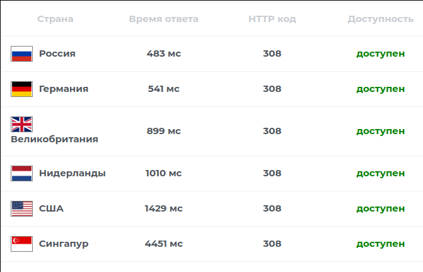Click the Singapore flag icon
Image resolution: width=423 pixels, height=272 pixels.
pos(21,244)
